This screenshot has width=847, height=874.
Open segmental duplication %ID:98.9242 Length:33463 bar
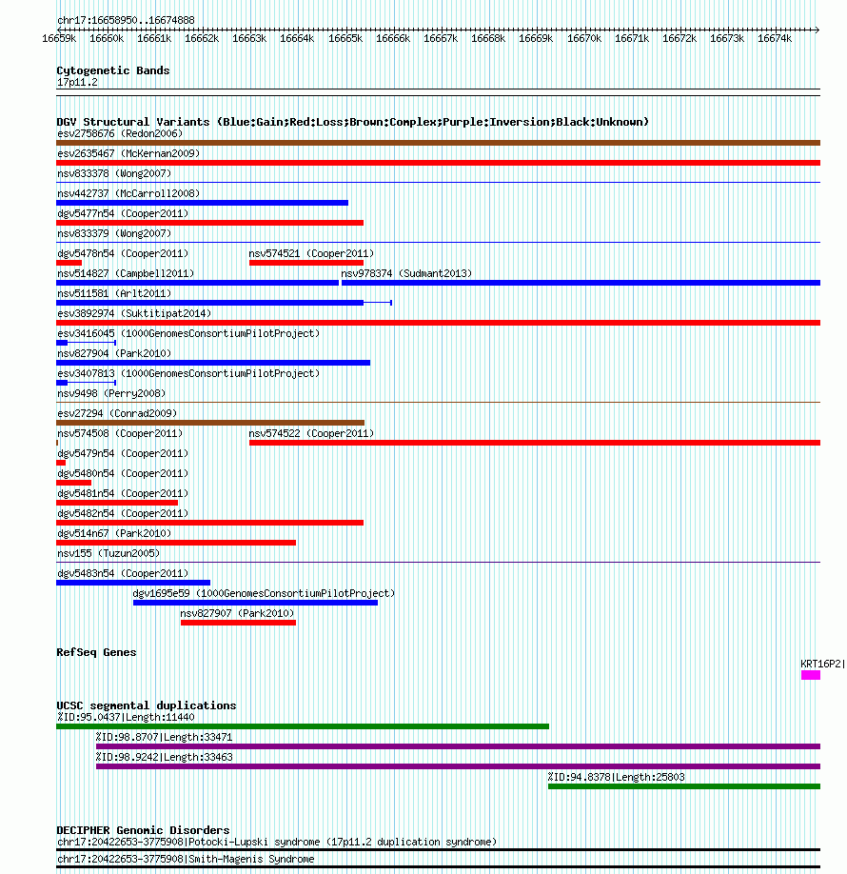pyautogui.click(x=458, y=767)
